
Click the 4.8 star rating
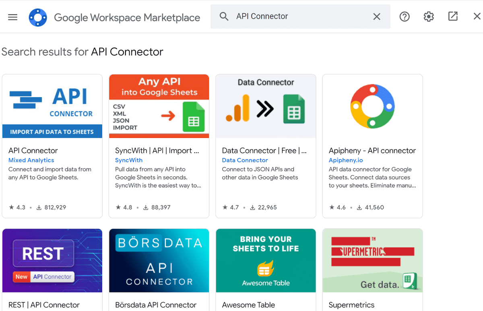pos(124,207)
